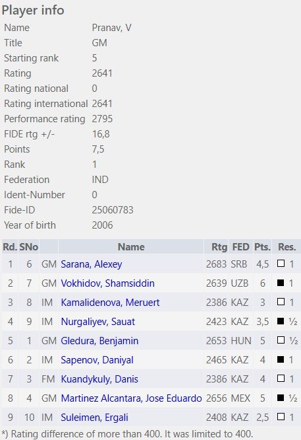Open Sarana, Alexey player link

pyautogui.click(x=92, y=264)
